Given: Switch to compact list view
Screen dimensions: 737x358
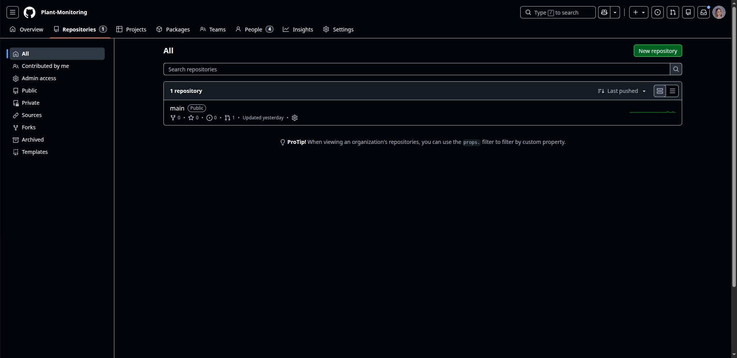Looking at the screenshot, I should (x=673, y=91).
